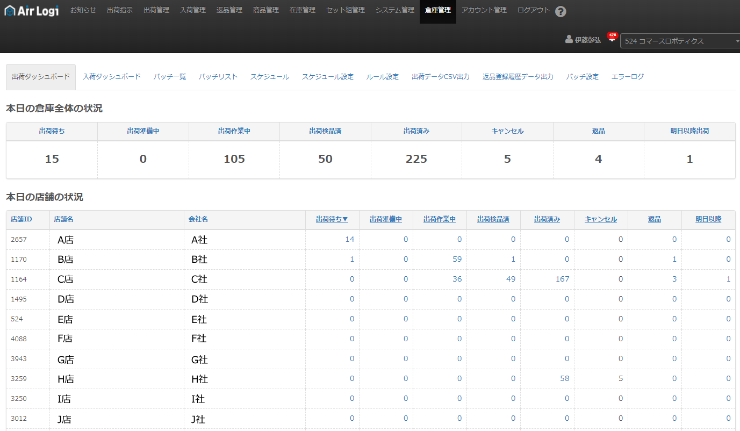
Task: Open the 出荷データCSV出力 tab
Action: pos(441,77)
